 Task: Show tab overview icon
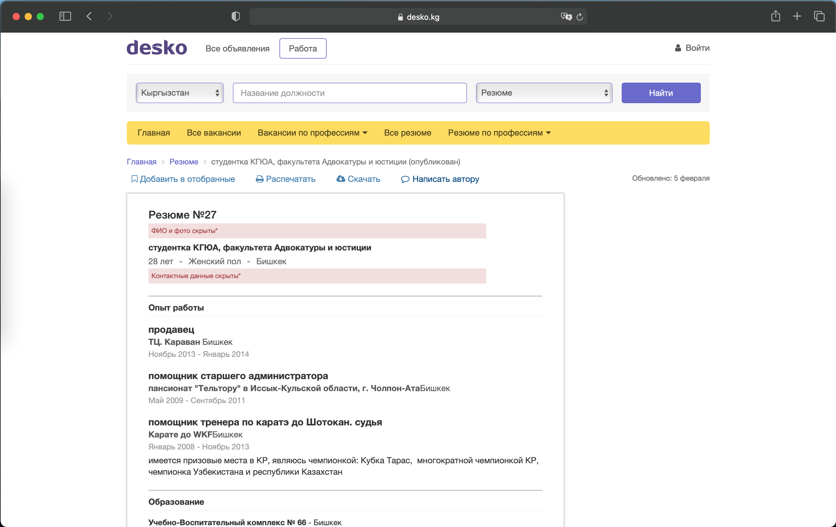pos(819,16)
